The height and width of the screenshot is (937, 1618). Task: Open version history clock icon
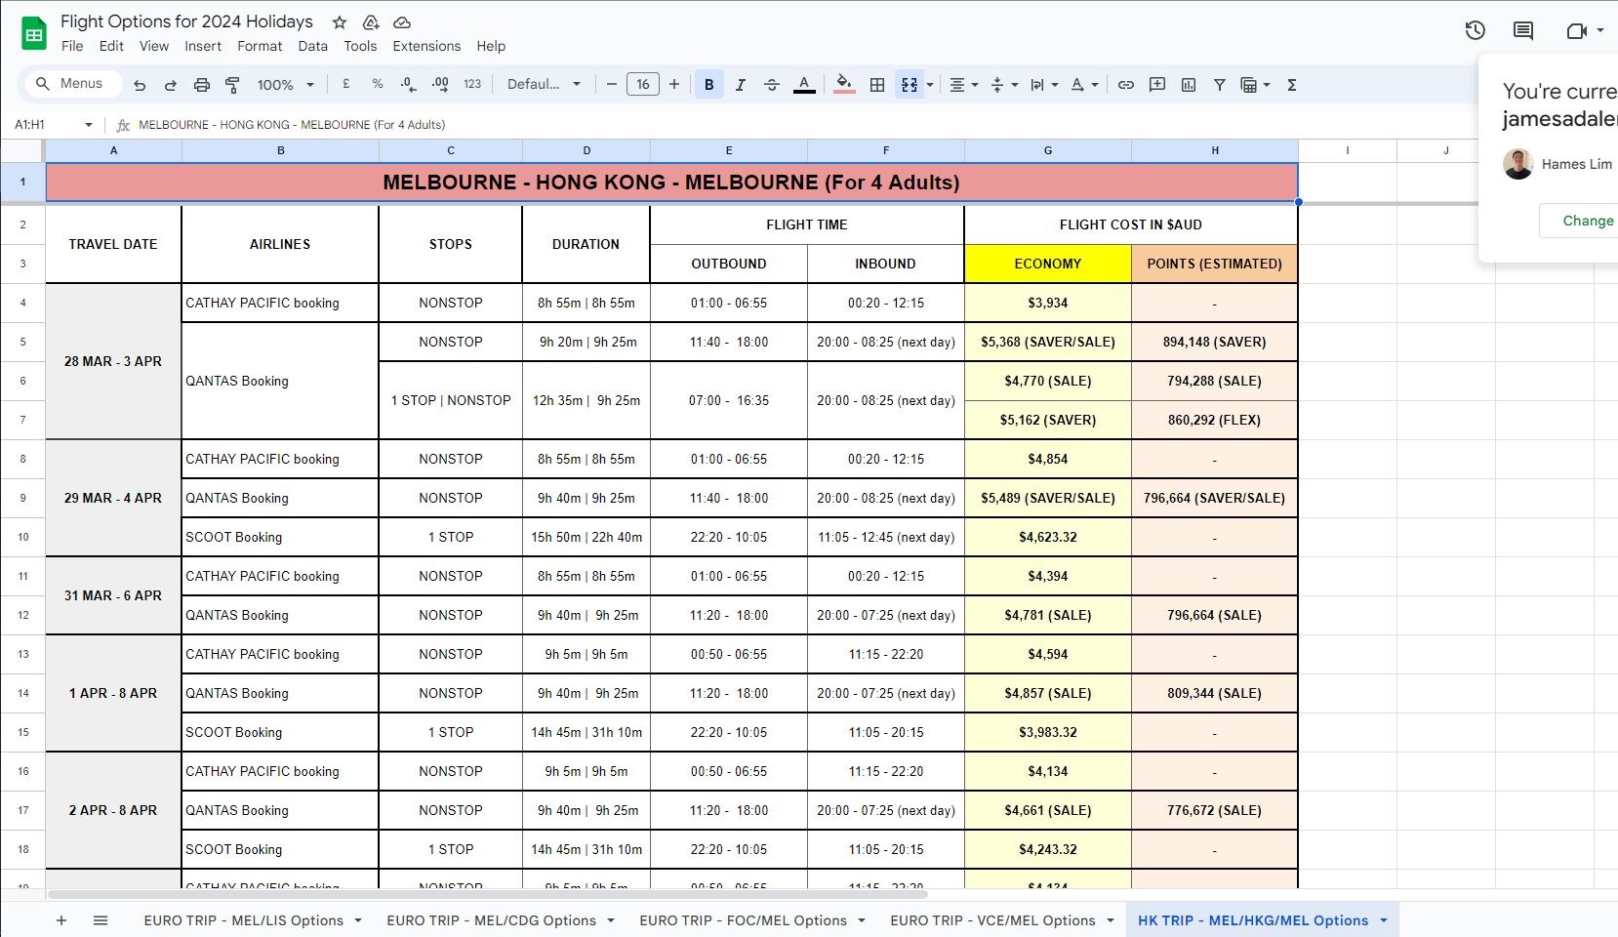1475,30
